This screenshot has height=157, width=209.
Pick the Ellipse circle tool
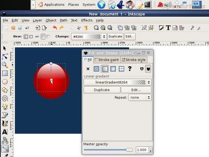pos(5,82)
